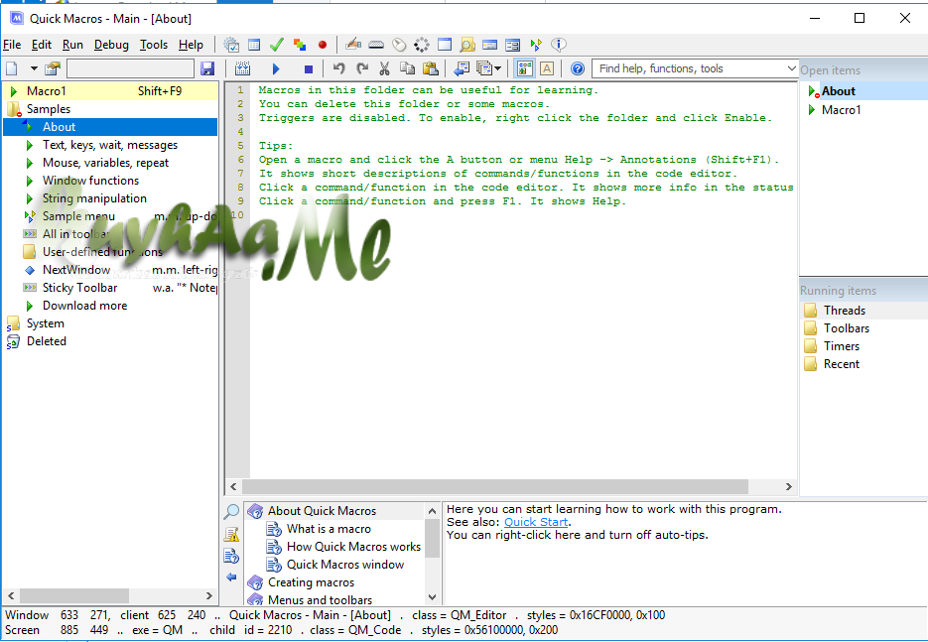
Task: Open the File menu
Action: click(x=12, y=45)
